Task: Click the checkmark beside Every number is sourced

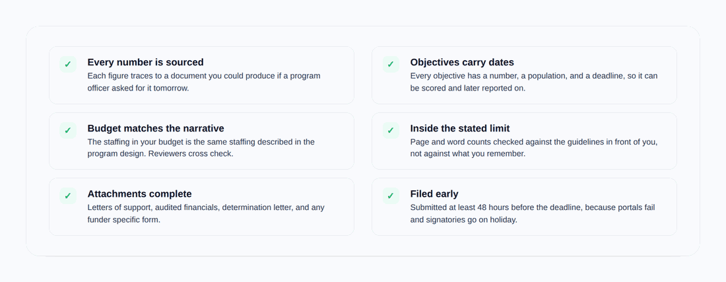Action: pos(67,64)
